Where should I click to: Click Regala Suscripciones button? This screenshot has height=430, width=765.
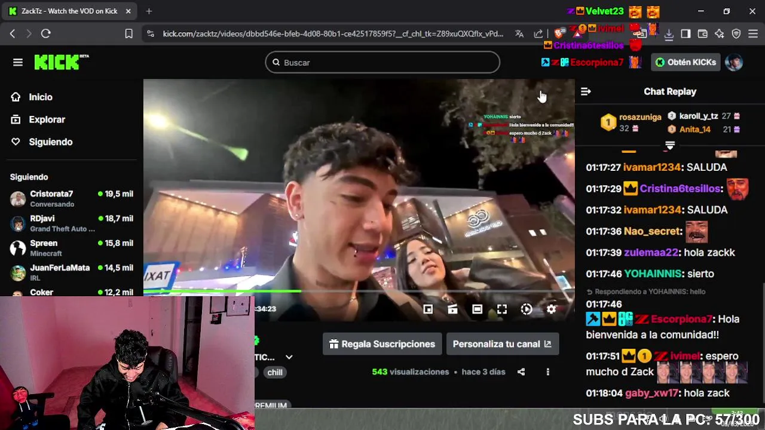[x=382, y=344]
